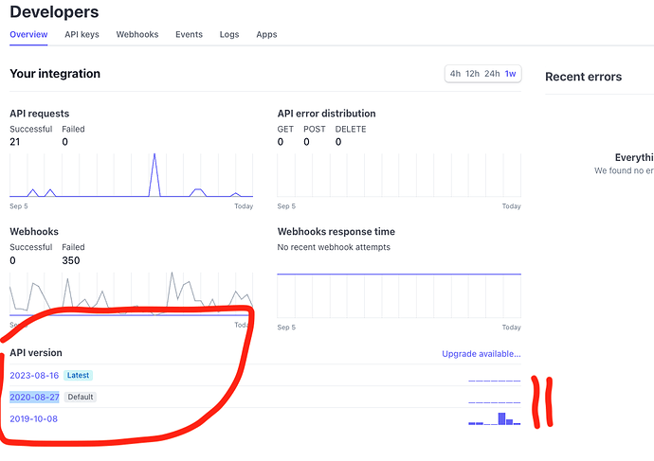The width and height of the screenshot is (654, 461).
Task: Click the 2020-08-27 usage sparkline
Action: [494, 402]
